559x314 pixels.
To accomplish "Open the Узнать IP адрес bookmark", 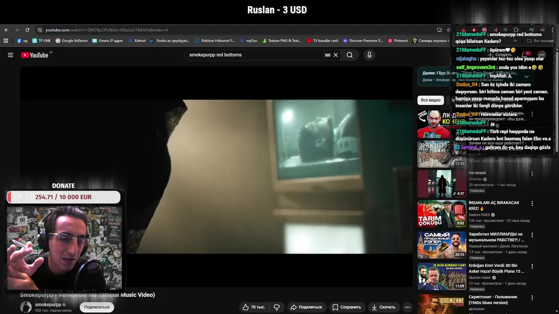I will tap(108, 41).
